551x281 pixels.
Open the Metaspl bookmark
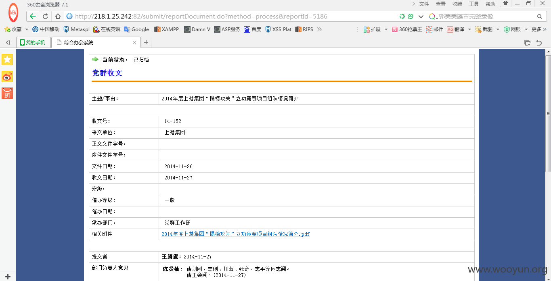[x=76, y=29]
